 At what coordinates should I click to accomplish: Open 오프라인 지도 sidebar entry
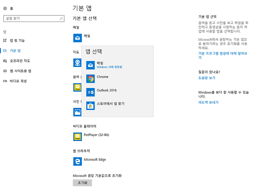(20, 61)
